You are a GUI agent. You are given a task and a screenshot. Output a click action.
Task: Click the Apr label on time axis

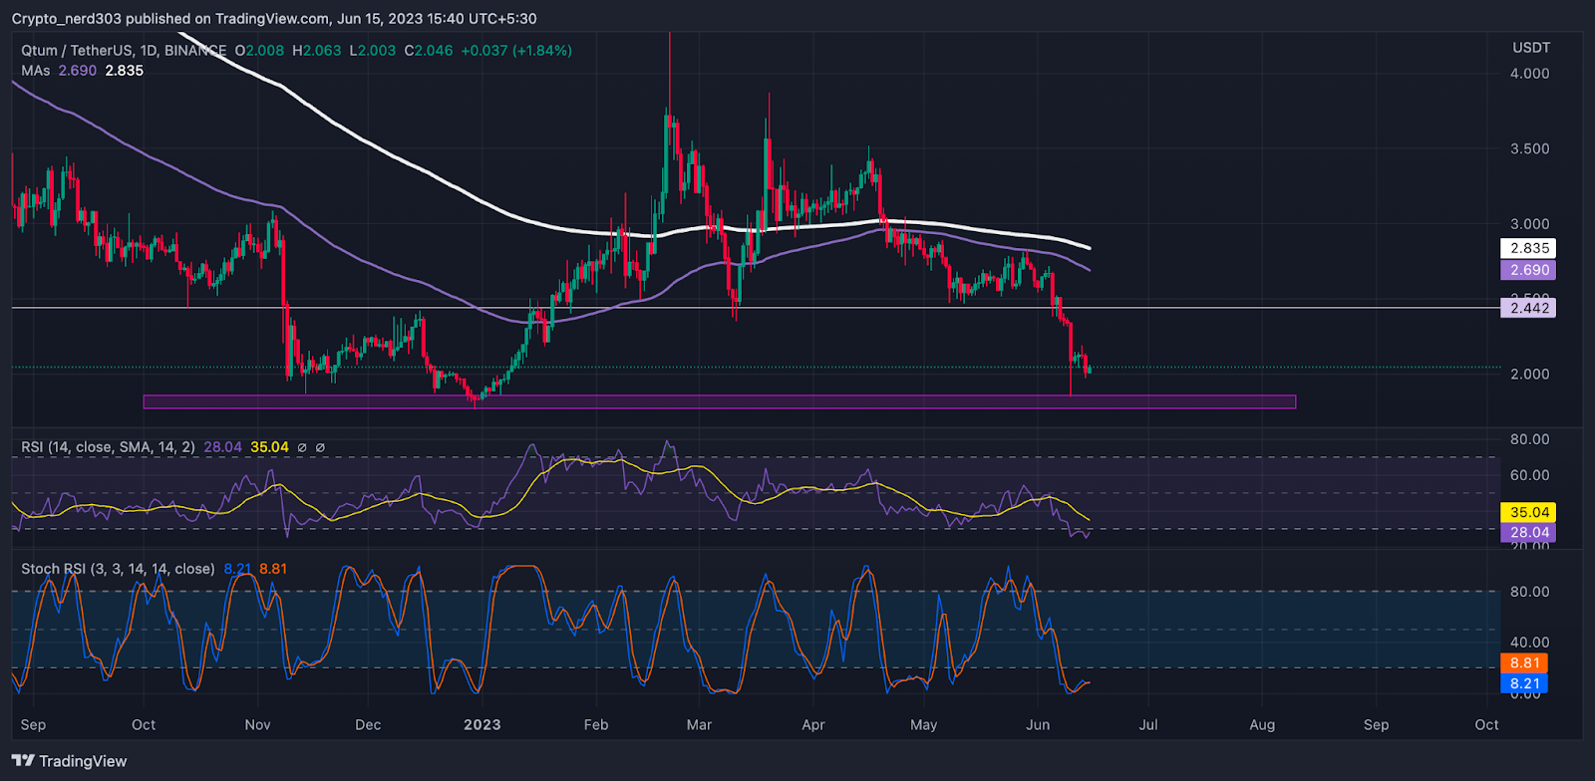[813, 725]
